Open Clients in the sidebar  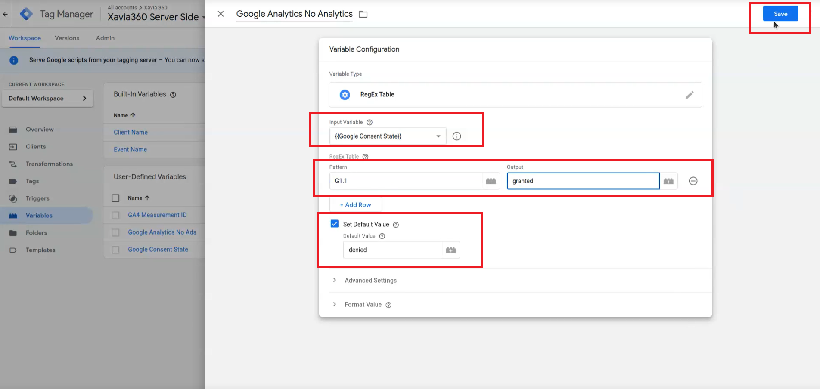36,147
